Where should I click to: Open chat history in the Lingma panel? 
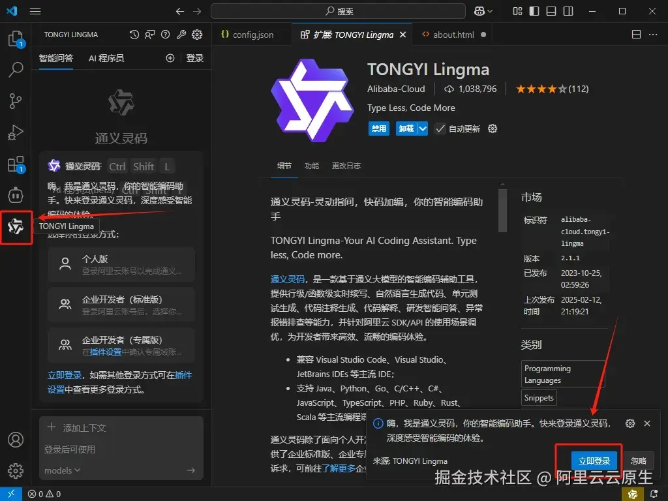134,35
